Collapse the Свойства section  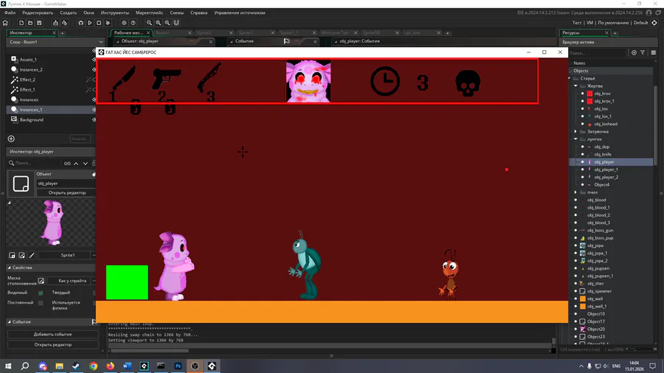10,268
